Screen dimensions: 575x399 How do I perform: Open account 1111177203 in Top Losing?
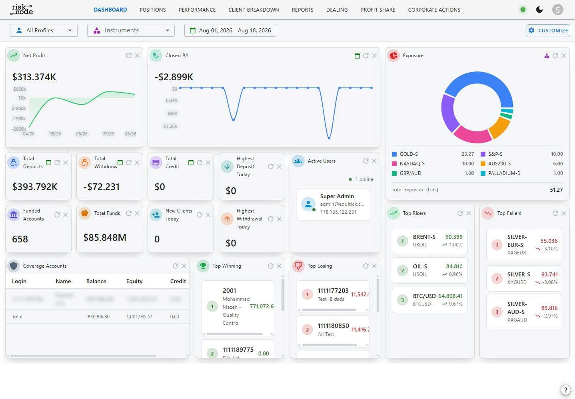coord(333,296)
